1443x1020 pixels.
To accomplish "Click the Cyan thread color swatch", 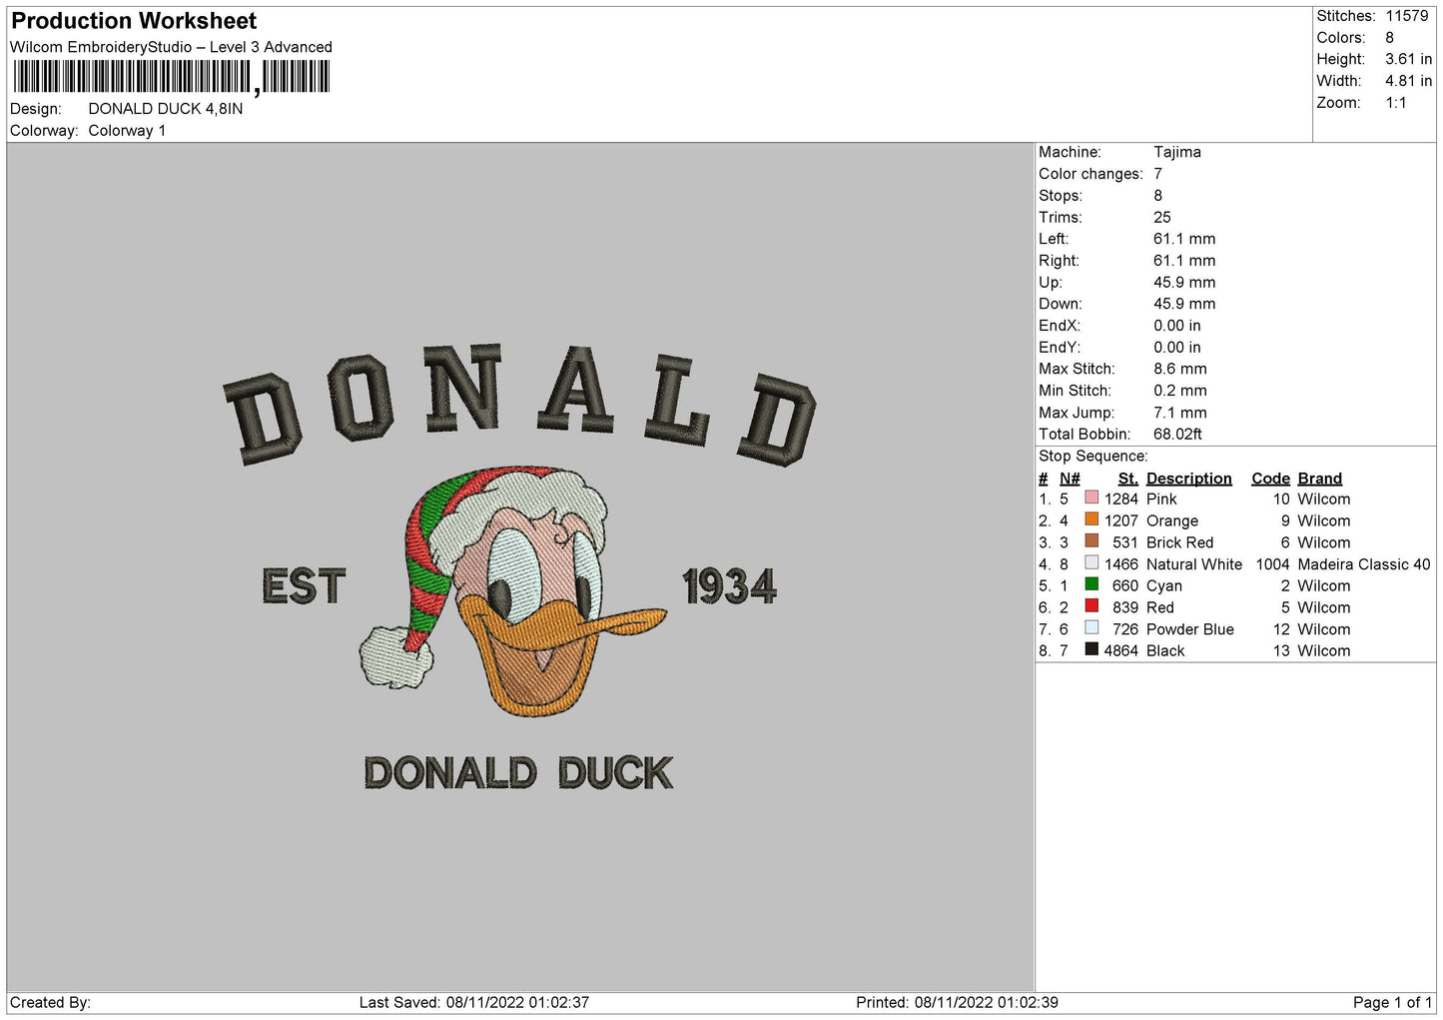I will 1091,584.
